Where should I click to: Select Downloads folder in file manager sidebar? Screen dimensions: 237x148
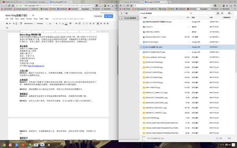tap(129, 13)
